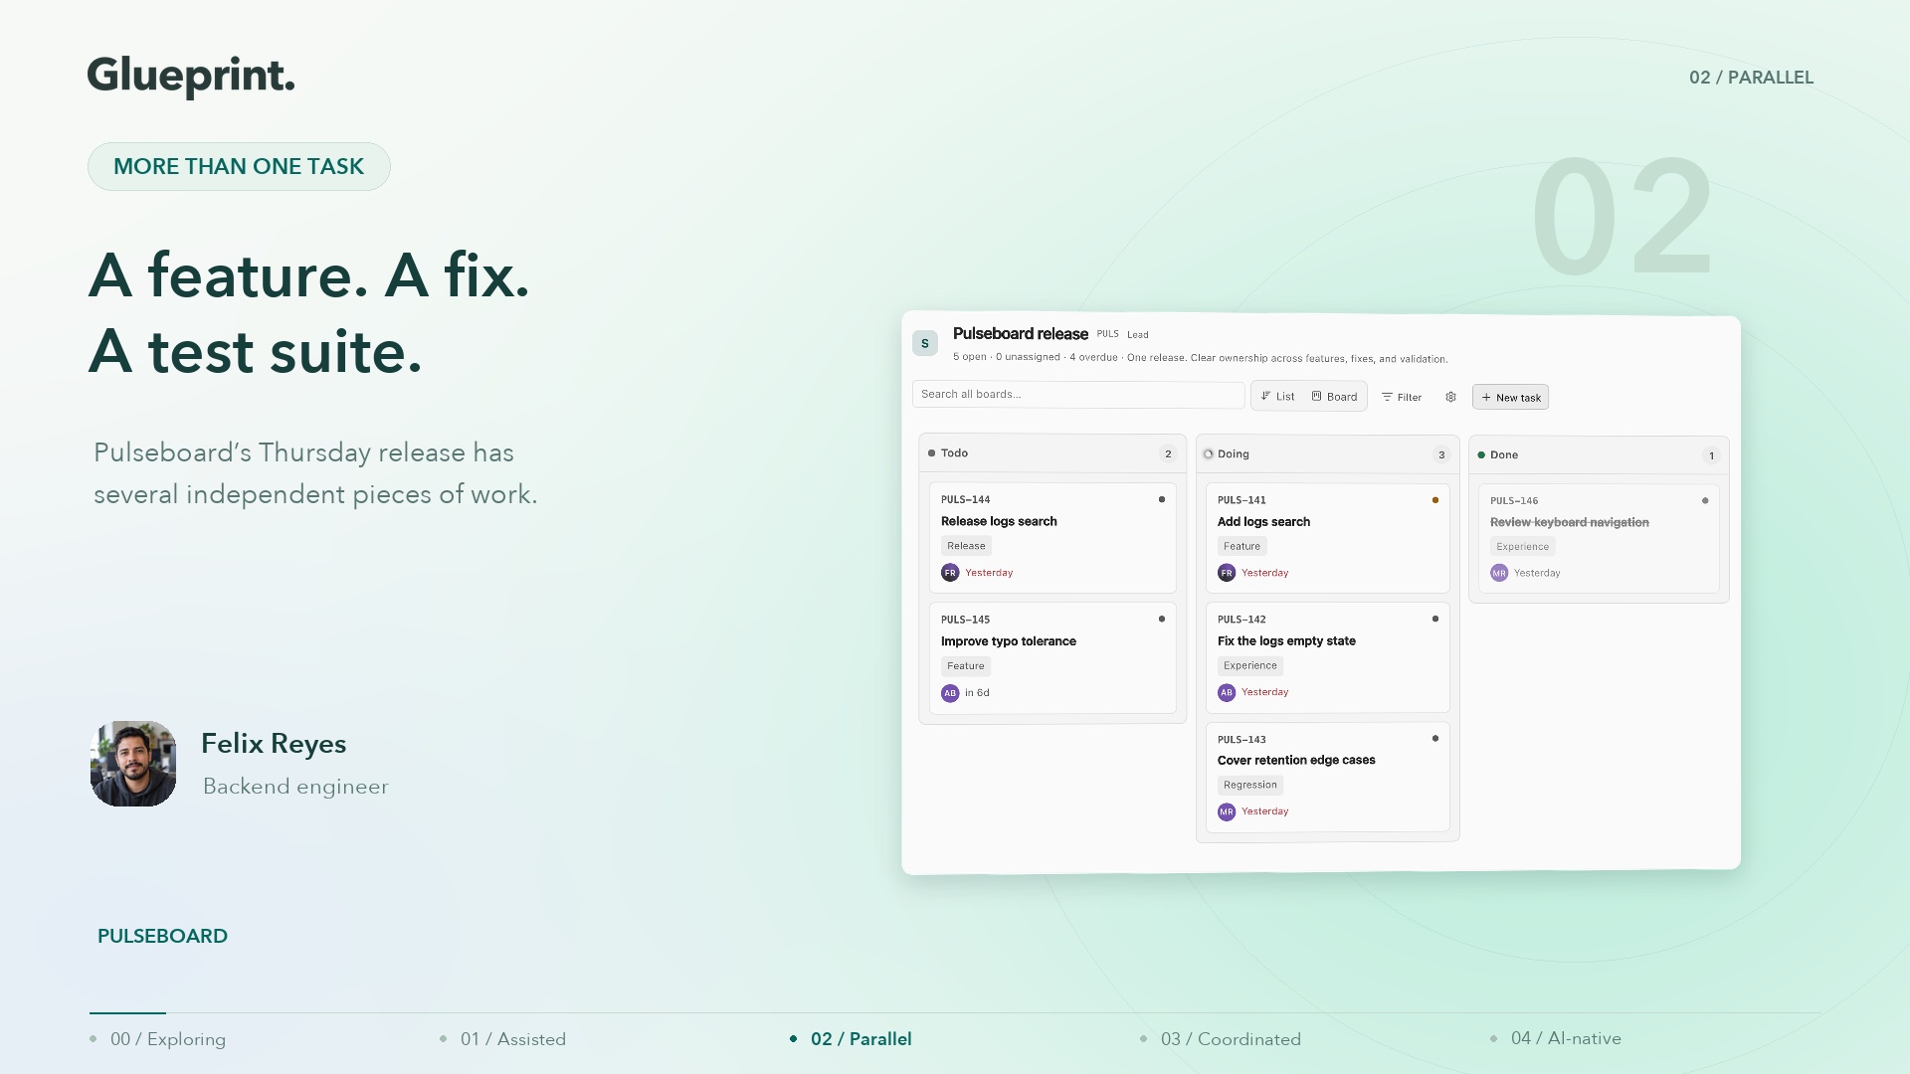This screenshot has height=1074, width=1910.
Task: Open the board settings gear icon
Action: (1450, 397)
